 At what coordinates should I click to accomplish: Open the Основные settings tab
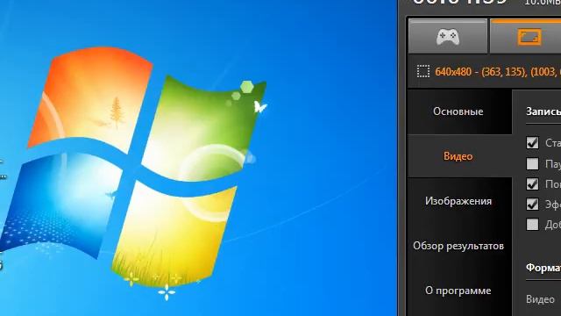point(460,111)
